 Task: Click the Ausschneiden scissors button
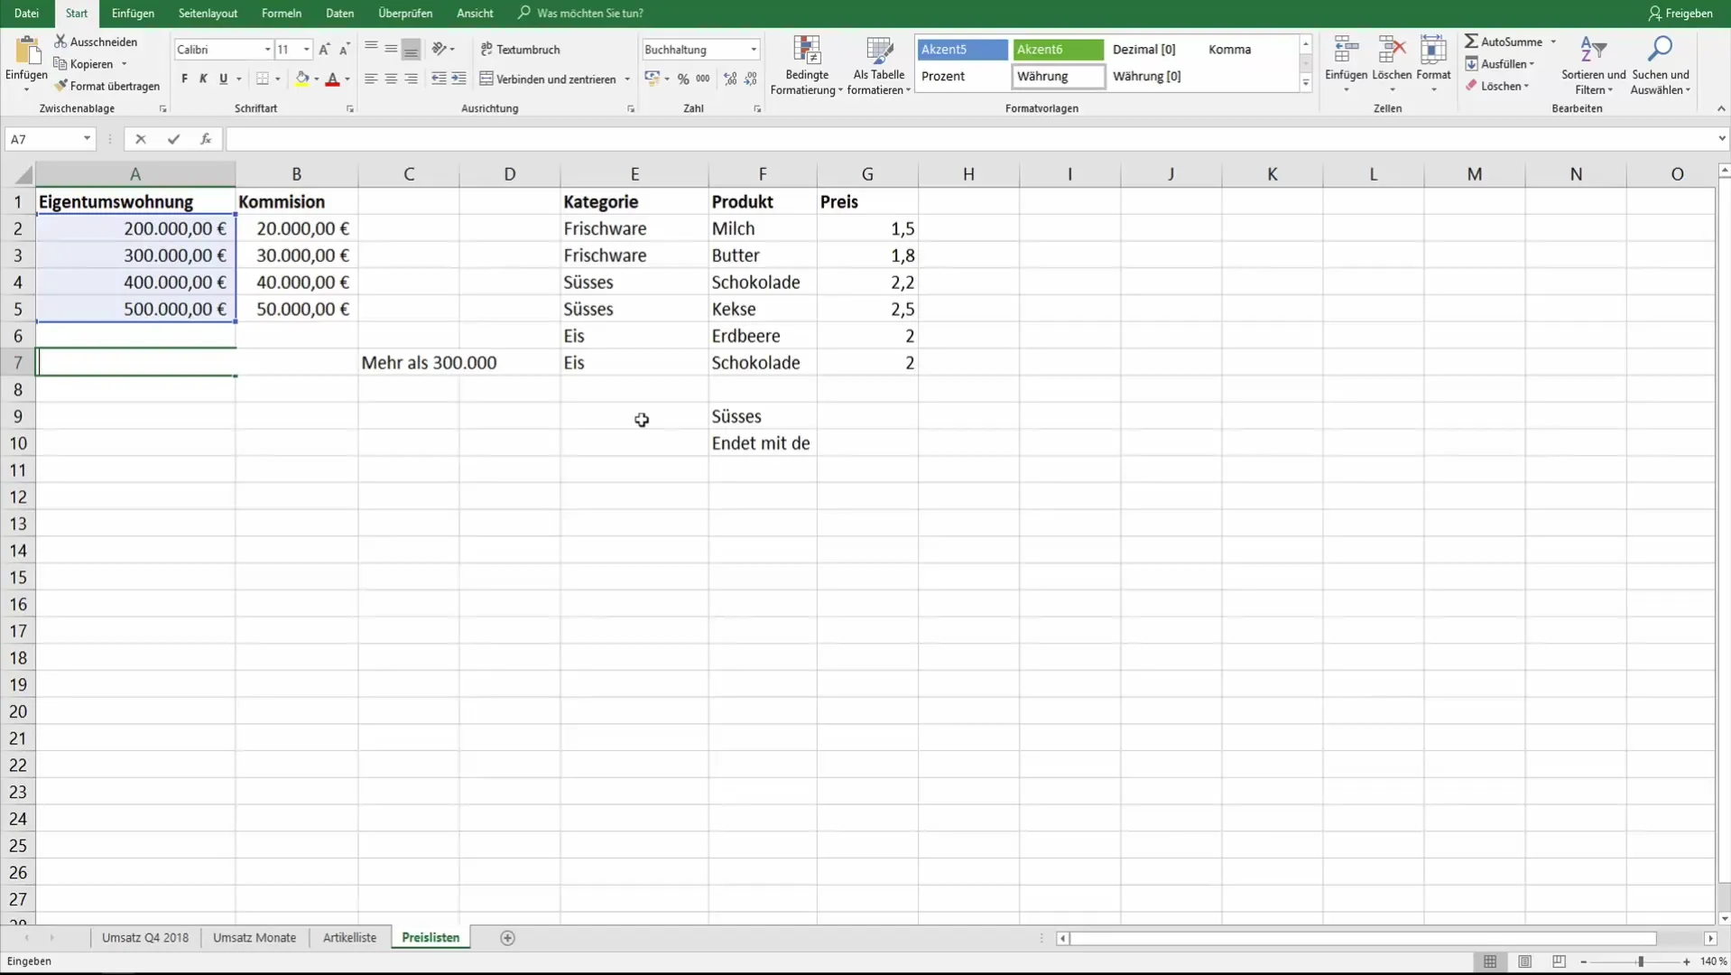[x=96, y=42]
